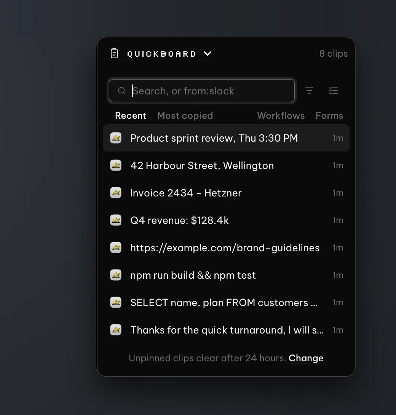Viewport: 396px width, 415px height.
Task: Select the Thanks for the quick turnaround clip
Action: click(226, 330)
